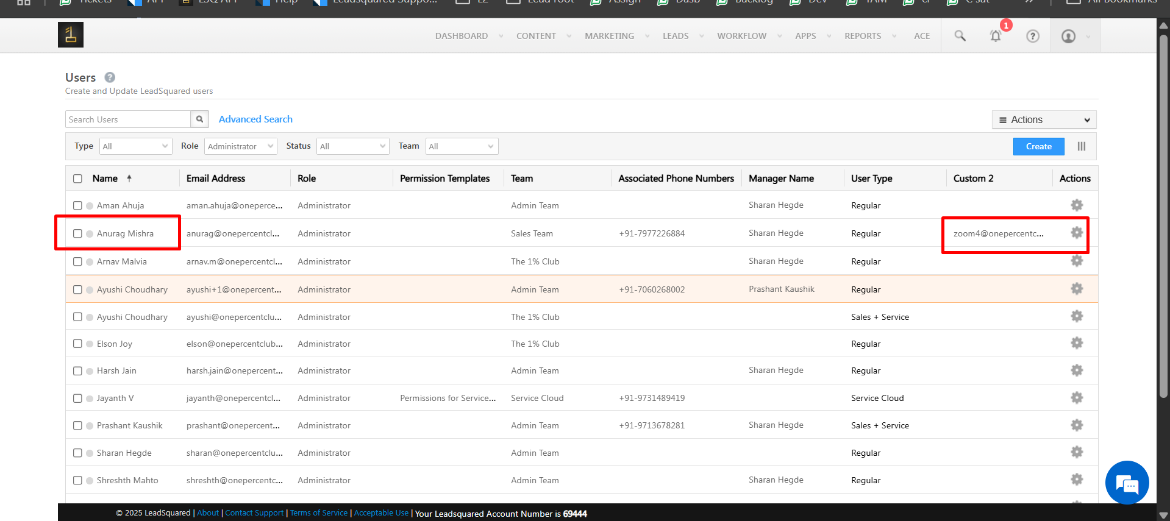Expand the Team filter dropdown
Image resolution: width=1170 pixels, height=521 pixels.
point(462,146)
